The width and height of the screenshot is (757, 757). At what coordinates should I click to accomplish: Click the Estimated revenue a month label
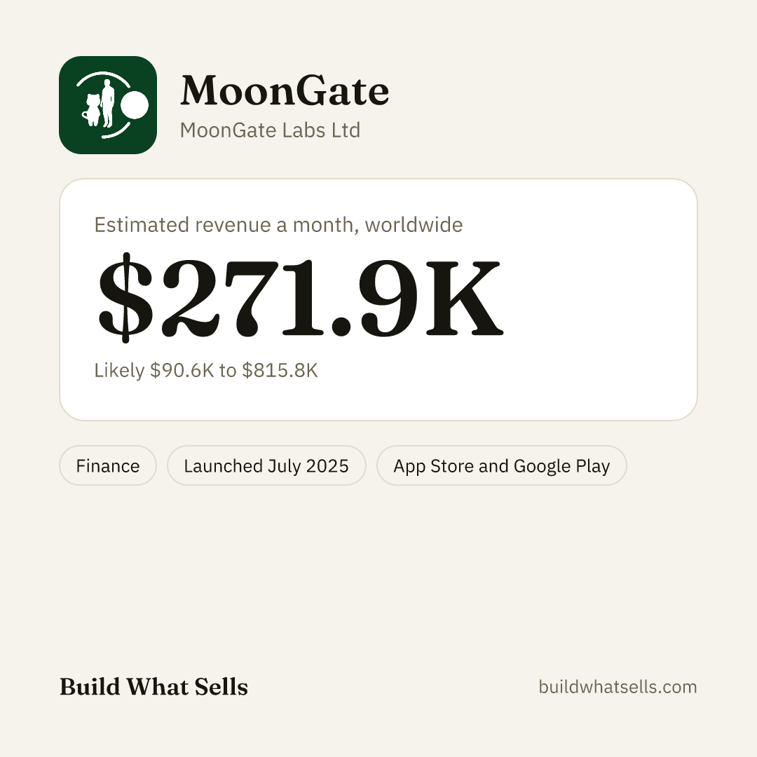(x=226, y=225)
